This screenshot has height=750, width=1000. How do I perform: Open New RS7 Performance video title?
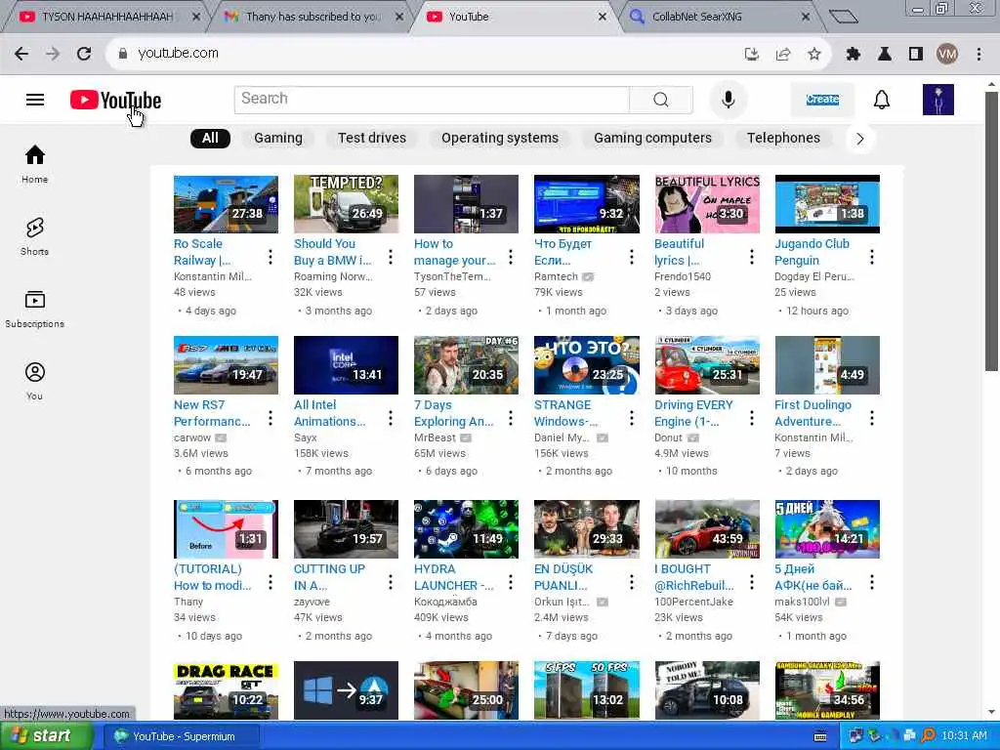[212, 413]
